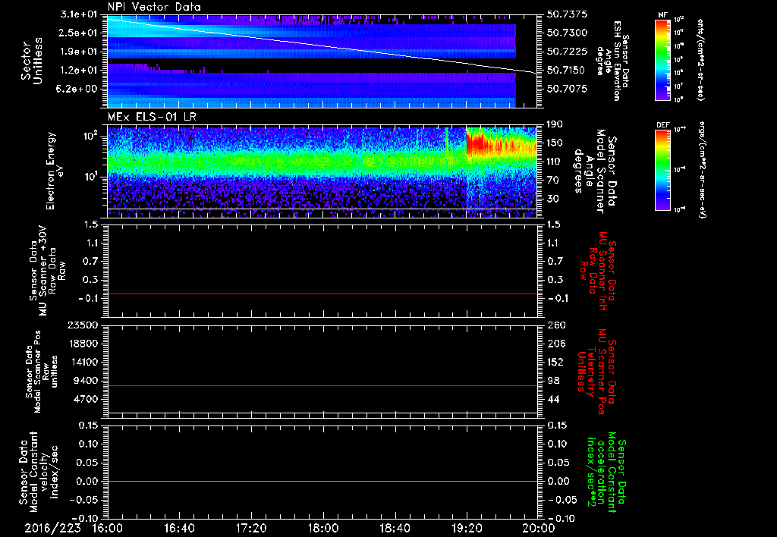Click the white sun elevation trace line
This screenshot has width=777, height=537.
[x=322, y=45]
